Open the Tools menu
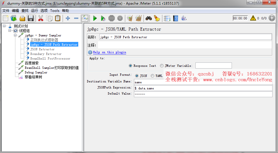The width and height of the screenshot is (278, 153). [54, 11]
